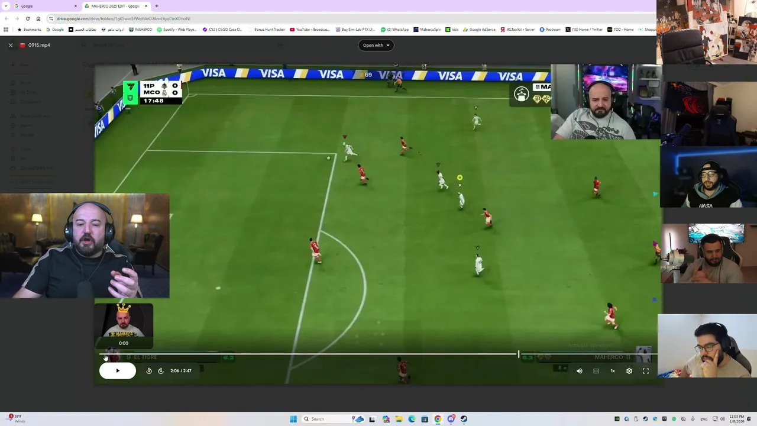Open the WhatsApp bookmark
The height and width of the screenshot is (426, 757).
pos(394,30)
